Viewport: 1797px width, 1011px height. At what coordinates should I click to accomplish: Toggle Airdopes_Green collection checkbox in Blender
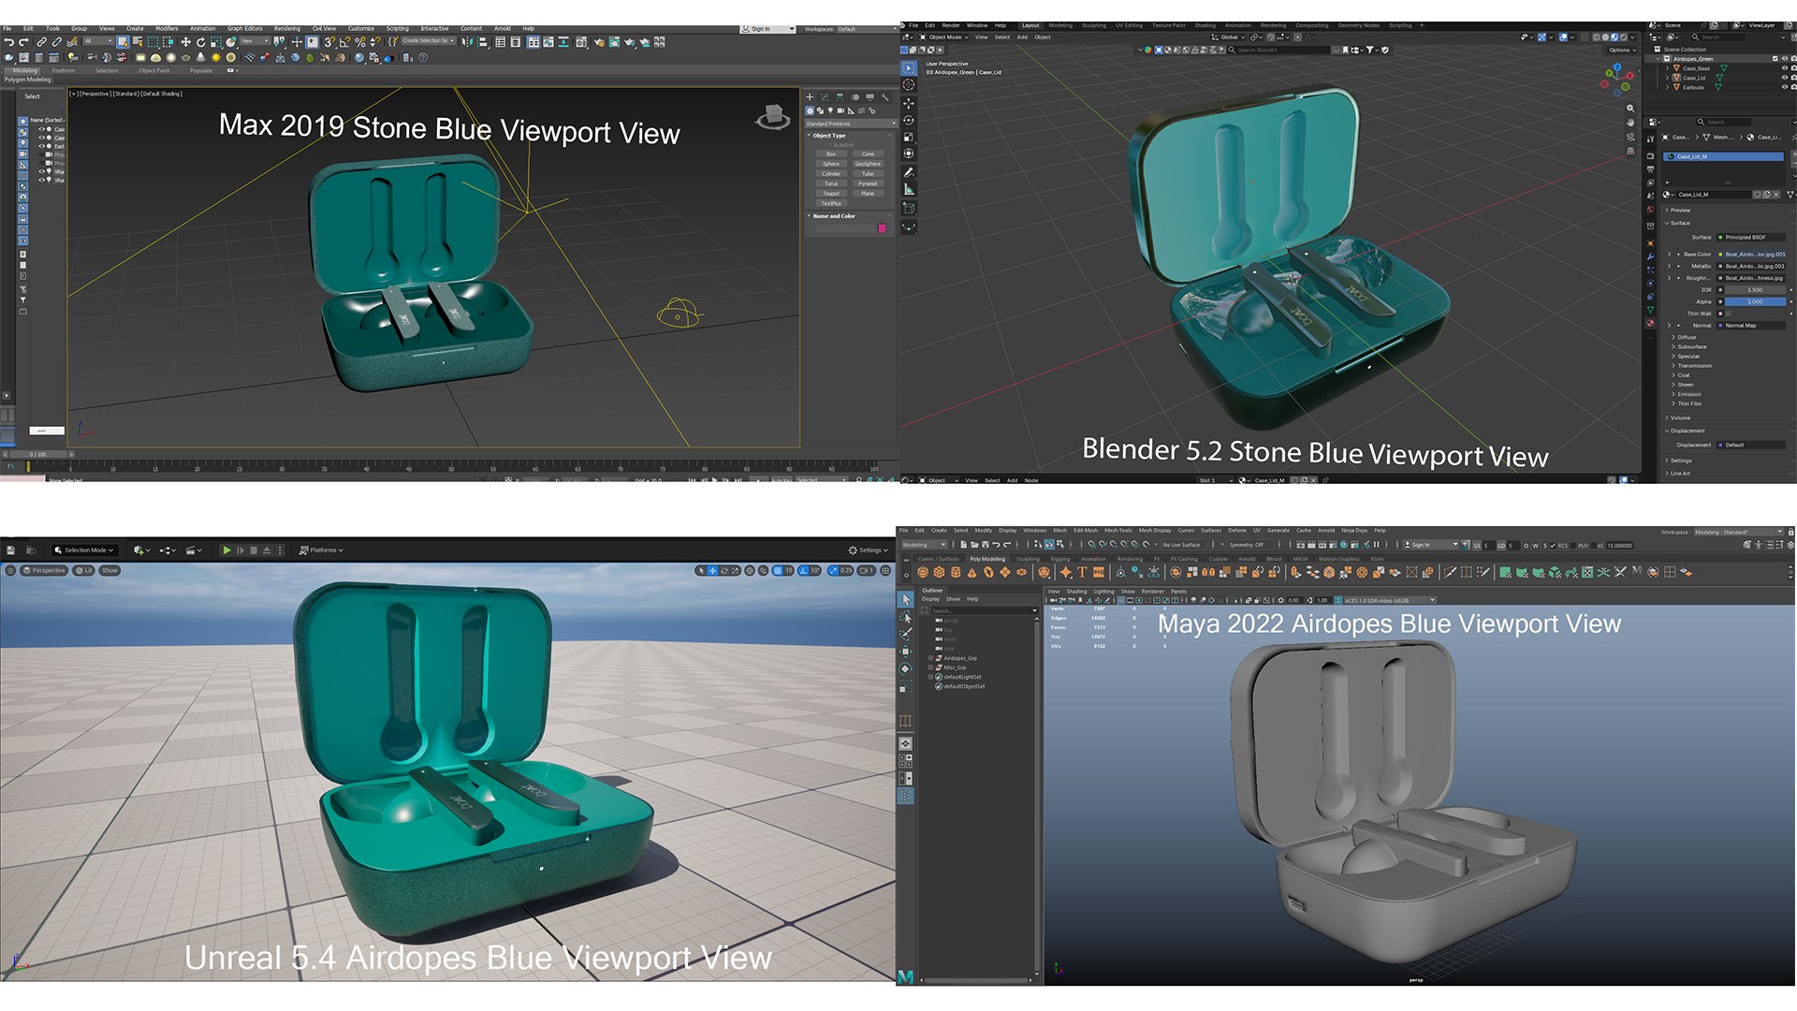(x=1775, y=59)
